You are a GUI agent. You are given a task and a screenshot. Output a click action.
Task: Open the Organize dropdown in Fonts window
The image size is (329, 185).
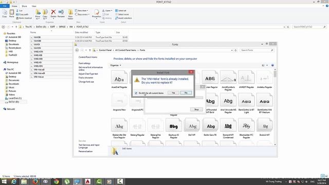coord(116,65)
